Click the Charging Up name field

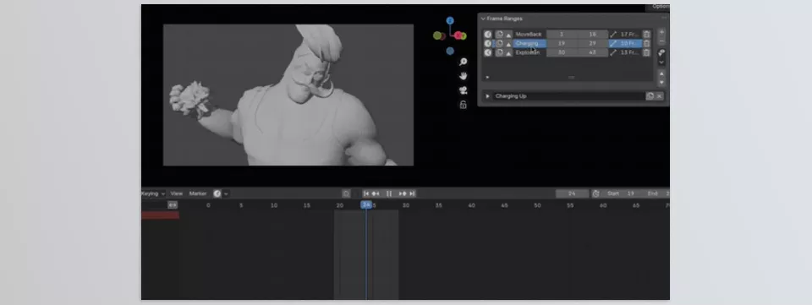click(568, 96)
